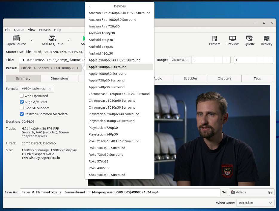
Task: Enable Web Optimized
Action: pyautogui.click(x=22, y=96)
